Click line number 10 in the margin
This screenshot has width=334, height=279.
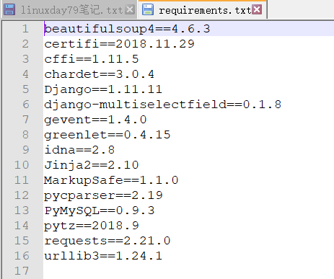pyautogui.click(x=22, y=165)
